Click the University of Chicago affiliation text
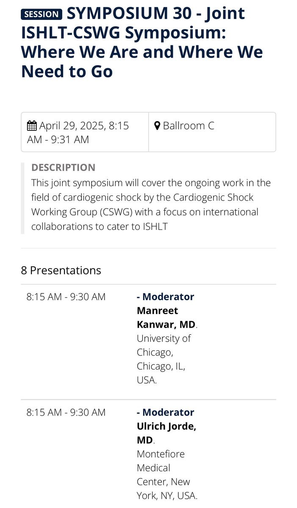Image resolution: width=297 pixels, height=508 pixels. click(x=163, y=345)
